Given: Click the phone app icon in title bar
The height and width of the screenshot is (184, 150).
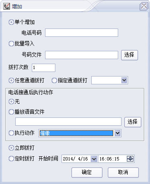Looking at the screenshot, I should pos(7,6).
